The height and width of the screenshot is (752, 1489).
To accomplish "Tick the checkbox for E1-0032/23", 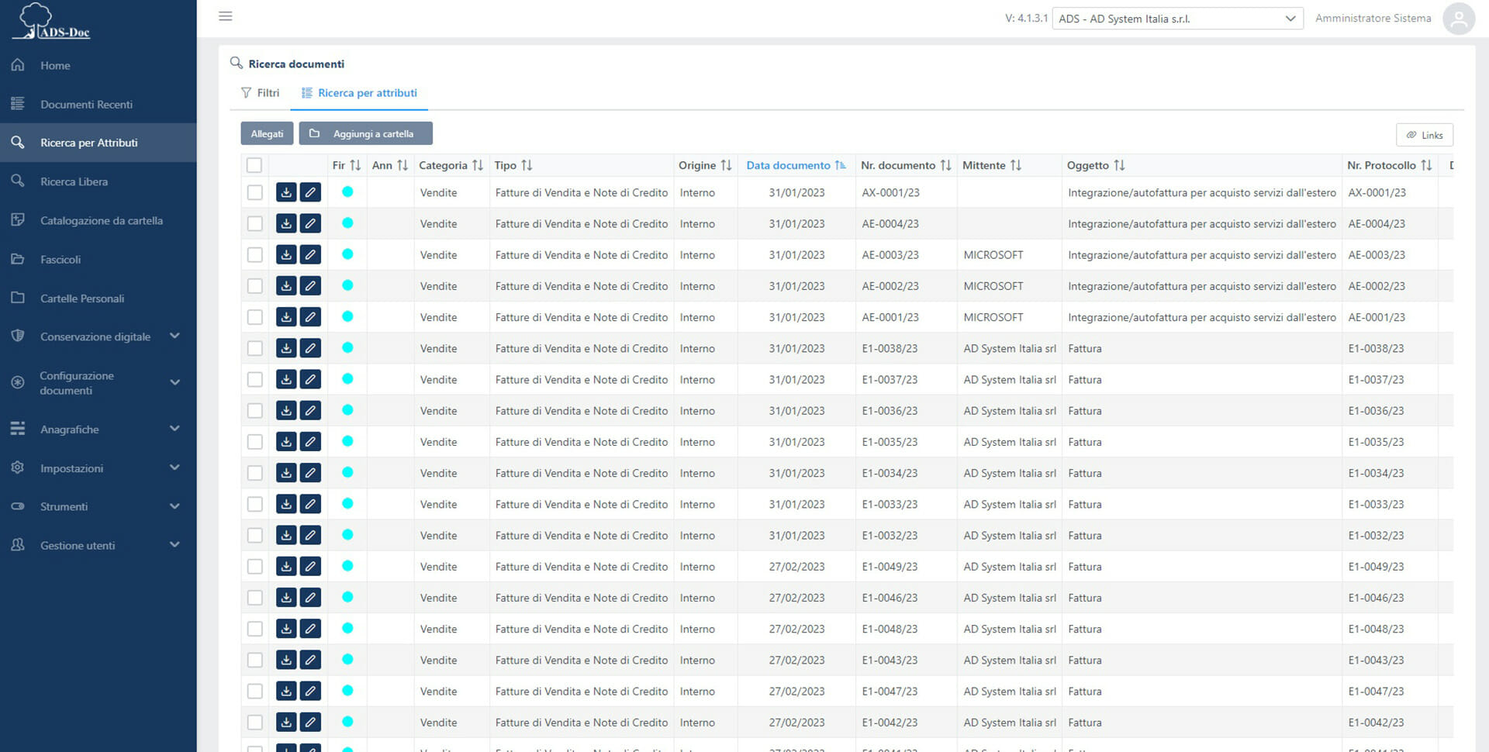I will (x=254, y=535).
